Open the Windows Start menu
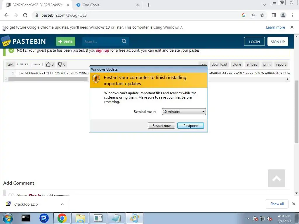Viewport: 299px width, 224px height. pyautogui.click(x=8, y=218)
